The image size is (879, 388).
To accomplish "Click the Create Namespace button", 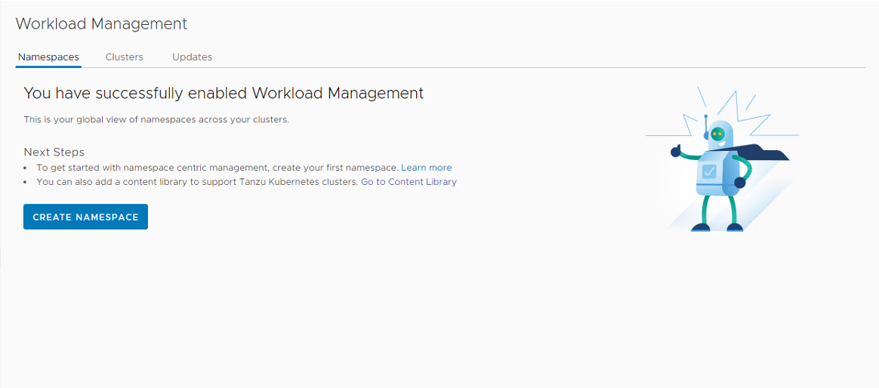I will coord(85,217).
